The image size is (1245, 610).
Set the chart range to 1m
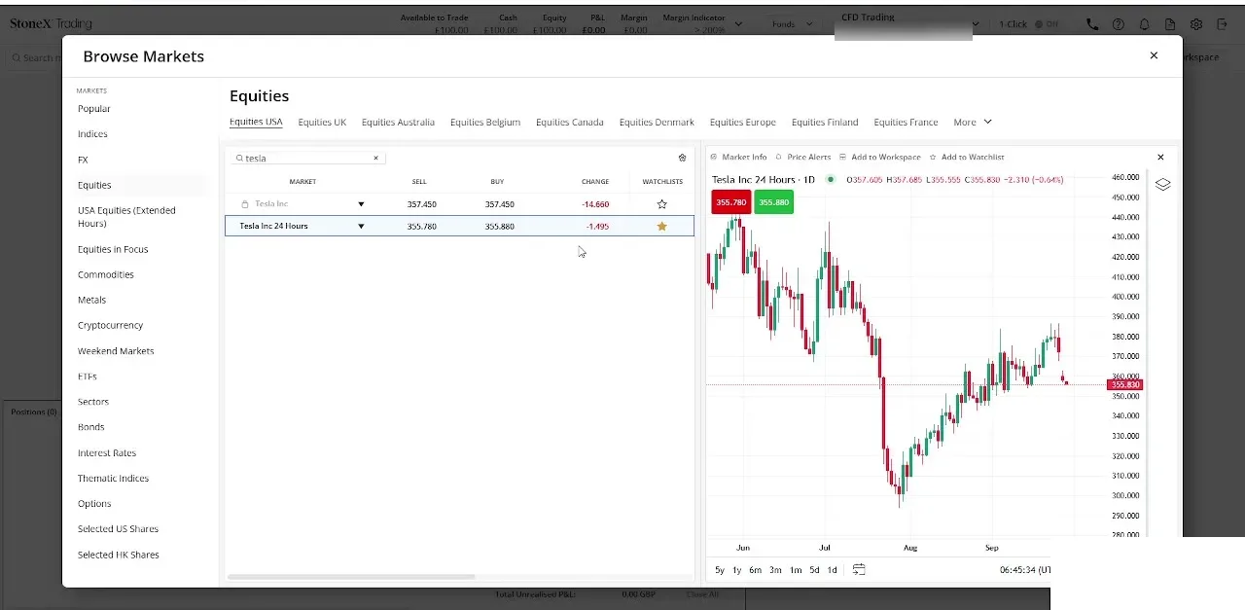[796, 570]
